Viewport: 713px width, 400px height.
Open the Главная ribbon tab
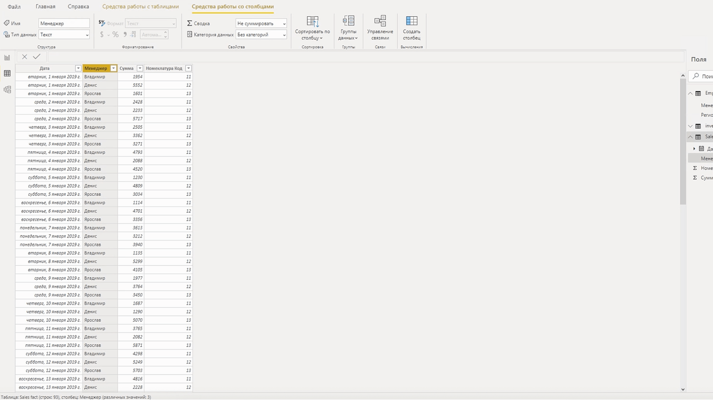(x=45, y=6)
